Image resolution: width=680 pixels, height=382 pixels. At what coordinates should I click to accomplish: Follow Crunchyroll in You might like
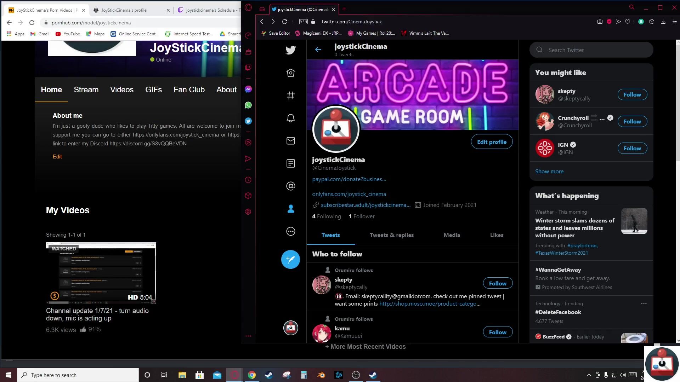coord(632,121)
